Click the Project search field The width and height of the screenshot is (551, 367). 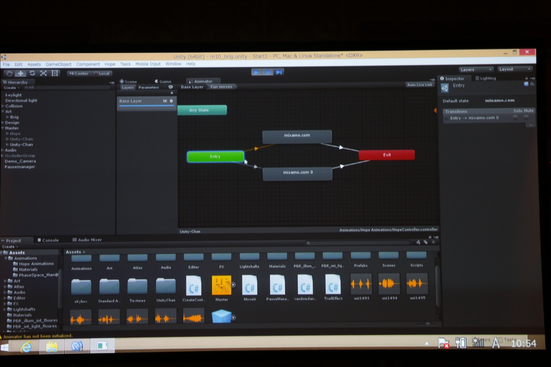coord(358,243)
